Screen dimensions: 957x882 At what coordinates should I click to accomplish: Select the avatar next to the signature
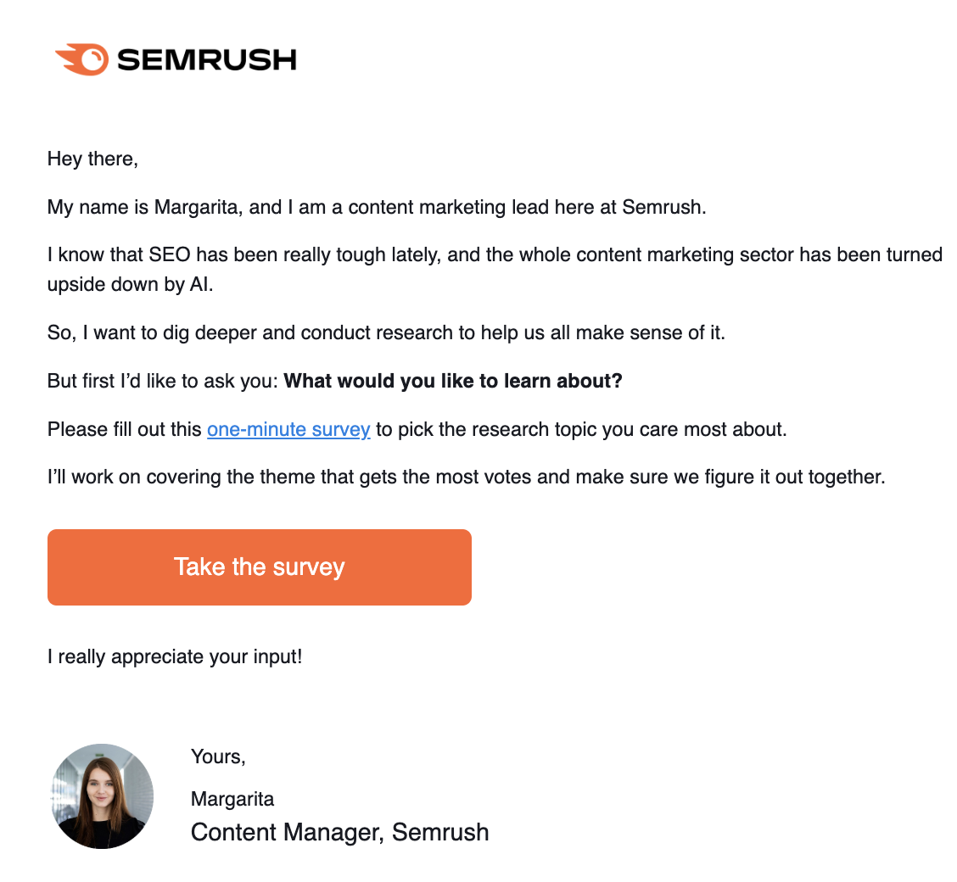point(101,795)
